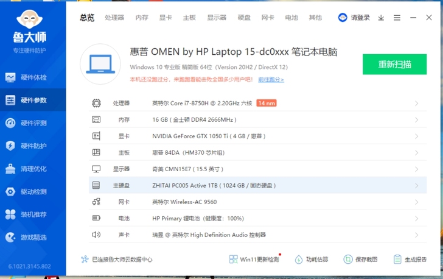Select NVIDIA GeForce GTX 1050 Ti text
Image resolution: width=443 pixels, height=279 pixels.
(x=209, y=136)
